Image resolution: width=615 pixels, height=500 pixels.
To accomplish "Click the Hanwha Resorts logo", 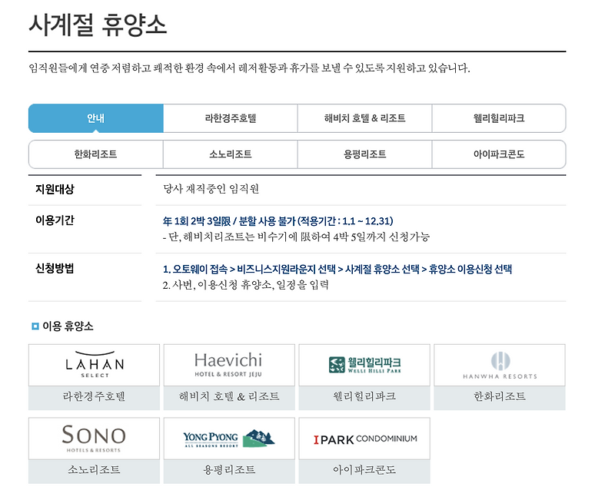I will [x=500, y=366].
